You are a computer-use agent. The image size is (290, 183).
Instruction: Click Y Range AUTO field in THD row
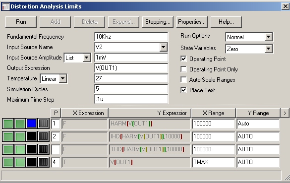(x=258, y=149)
